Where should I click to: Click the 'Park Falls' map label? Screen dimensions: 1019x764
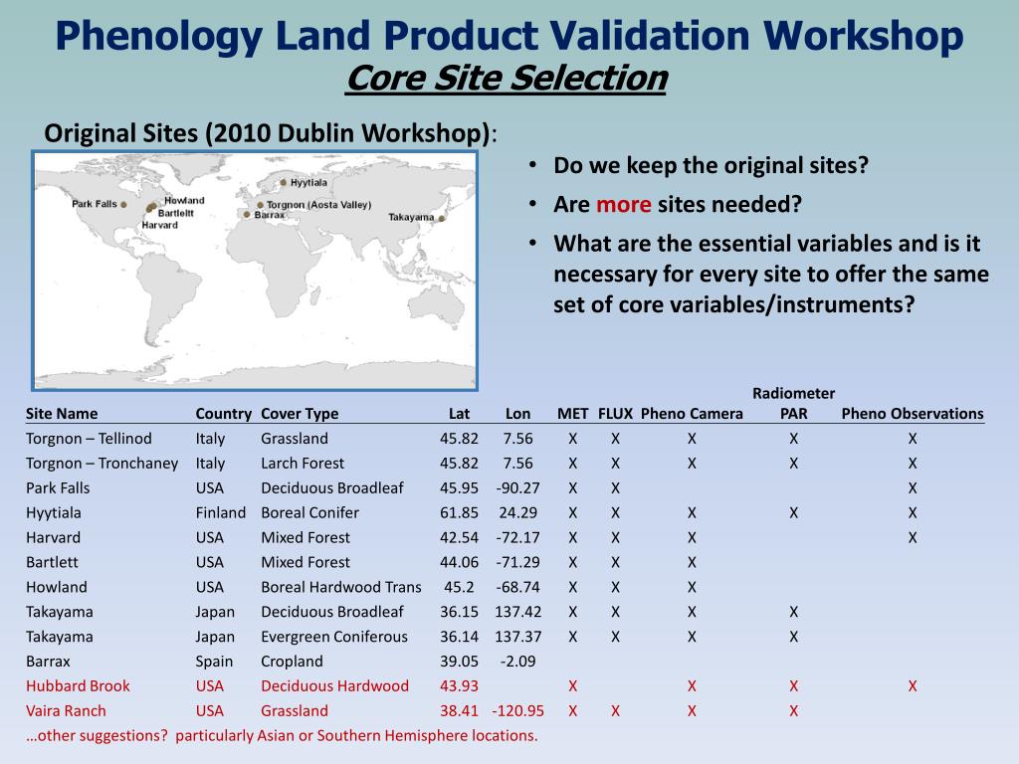(x=95, y=204)
